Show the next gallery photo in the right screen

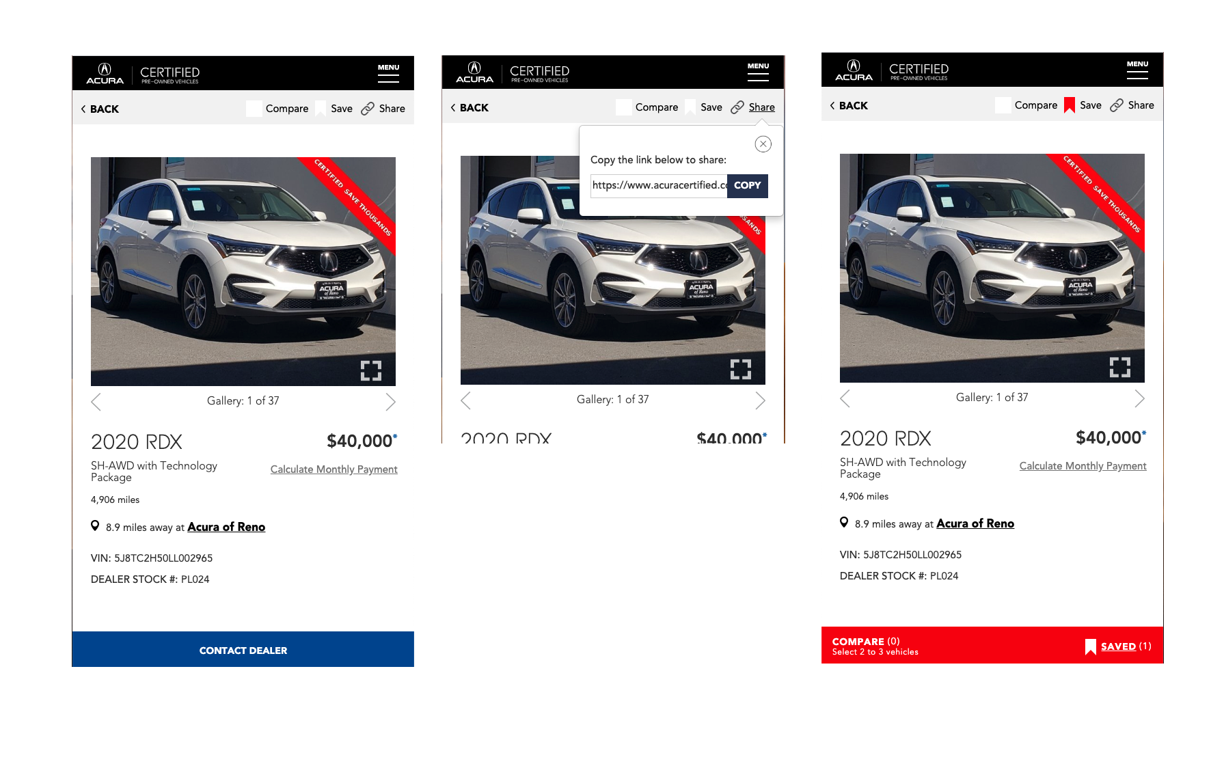(1139, 398)
